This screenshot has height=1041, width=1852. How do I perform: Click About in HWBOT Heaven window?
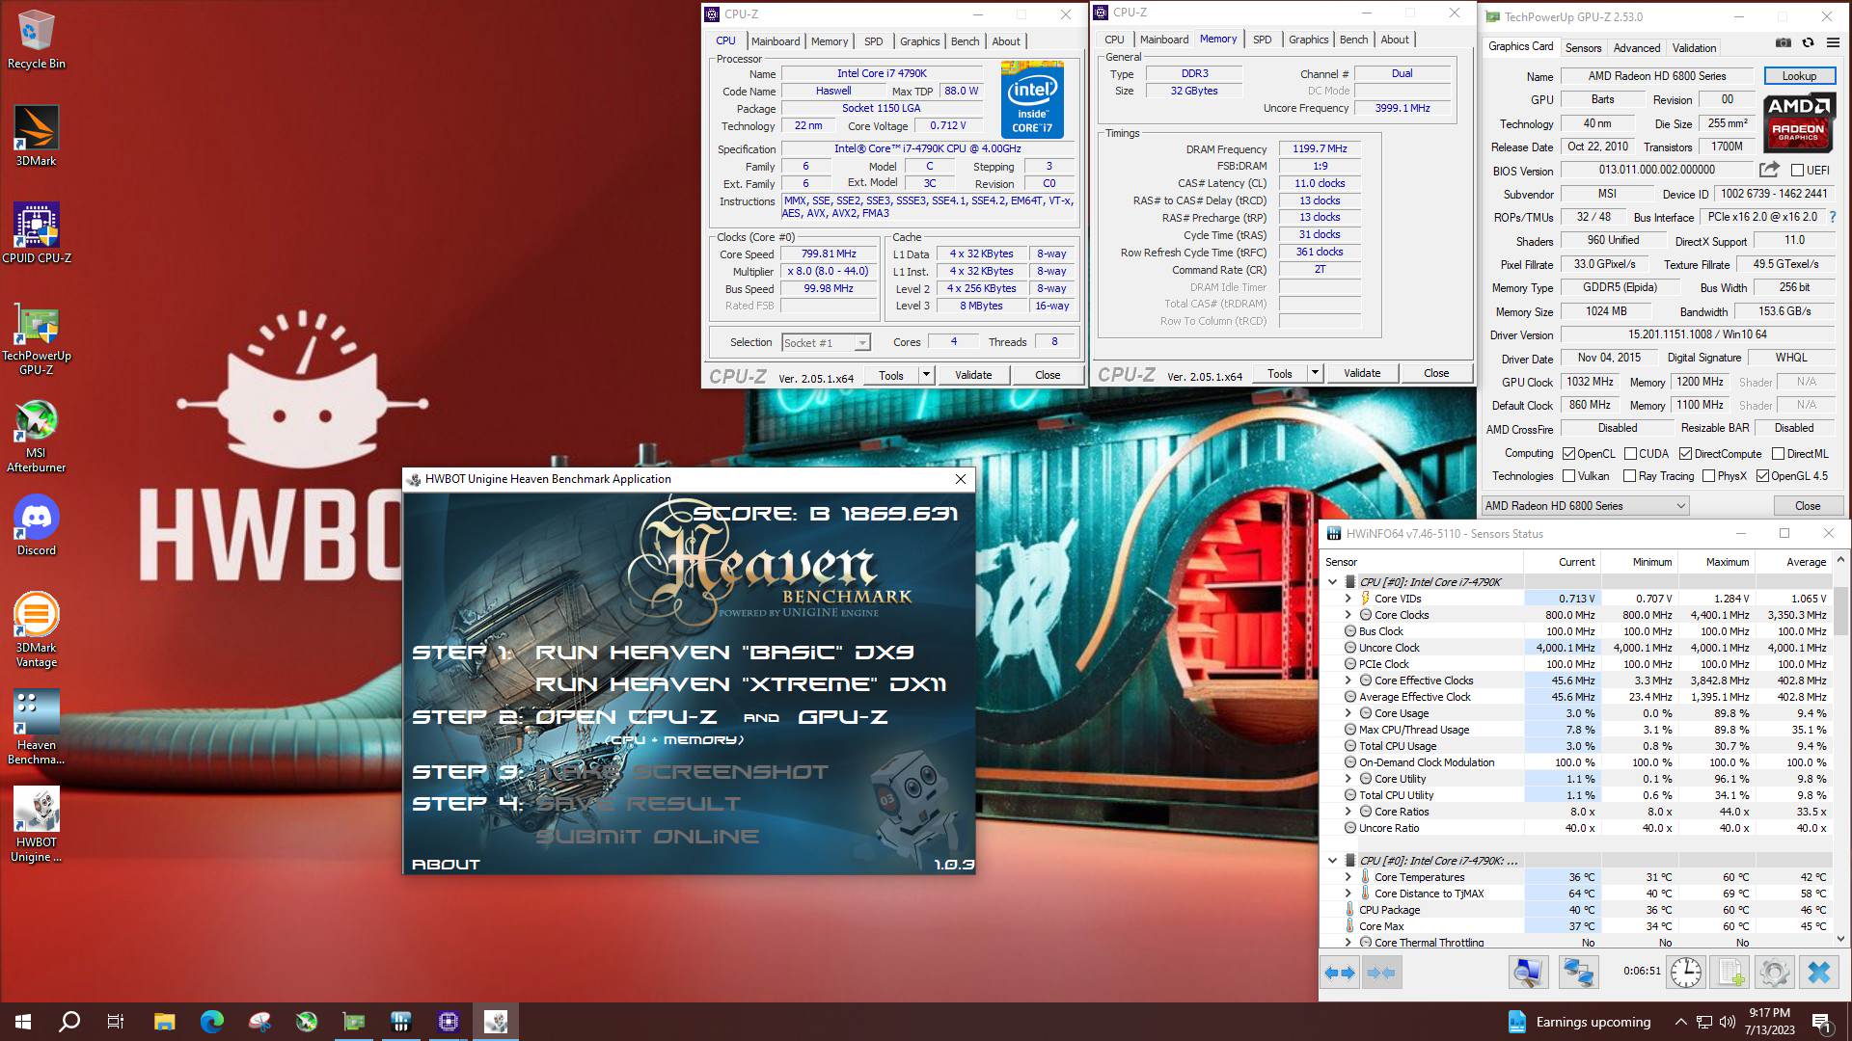pos(446,865)
